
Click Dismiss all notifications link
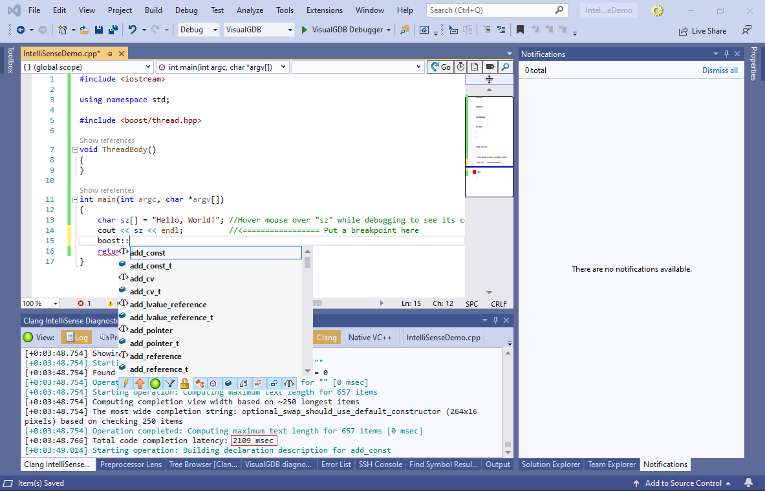pos(720,71)
